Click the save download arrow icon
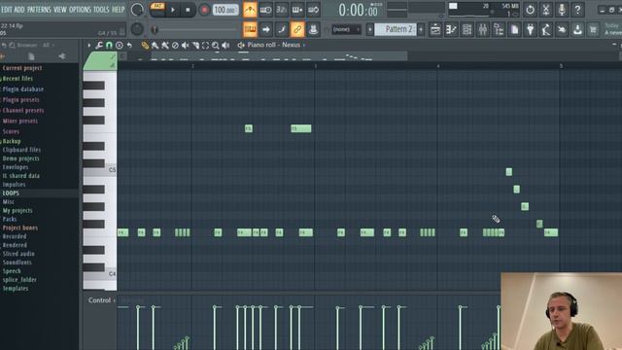 [577, 29]
